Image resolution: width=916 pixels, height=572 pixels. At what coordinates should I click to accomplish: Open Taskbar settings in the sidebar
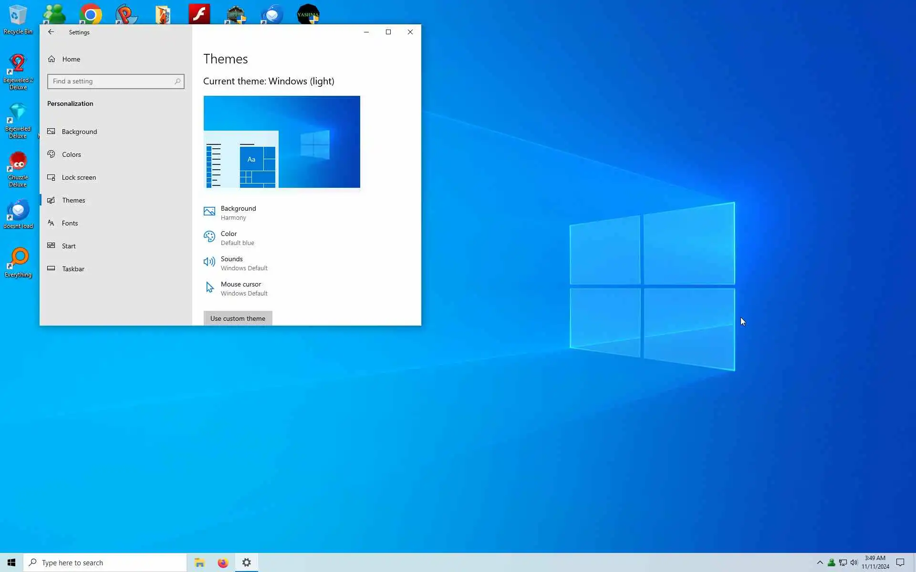point(73,269)
